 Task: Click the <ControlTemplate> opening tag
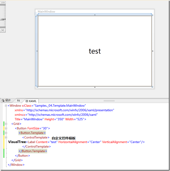pyautogui.click(x=36, y=137)
